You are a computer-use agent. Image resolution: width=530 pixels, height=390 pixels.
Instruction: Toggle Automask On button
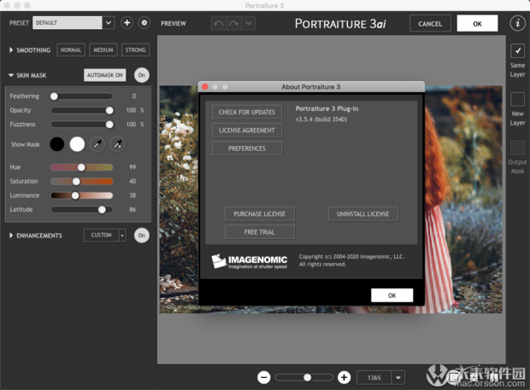pyautogui.click(x=105, y=75)
